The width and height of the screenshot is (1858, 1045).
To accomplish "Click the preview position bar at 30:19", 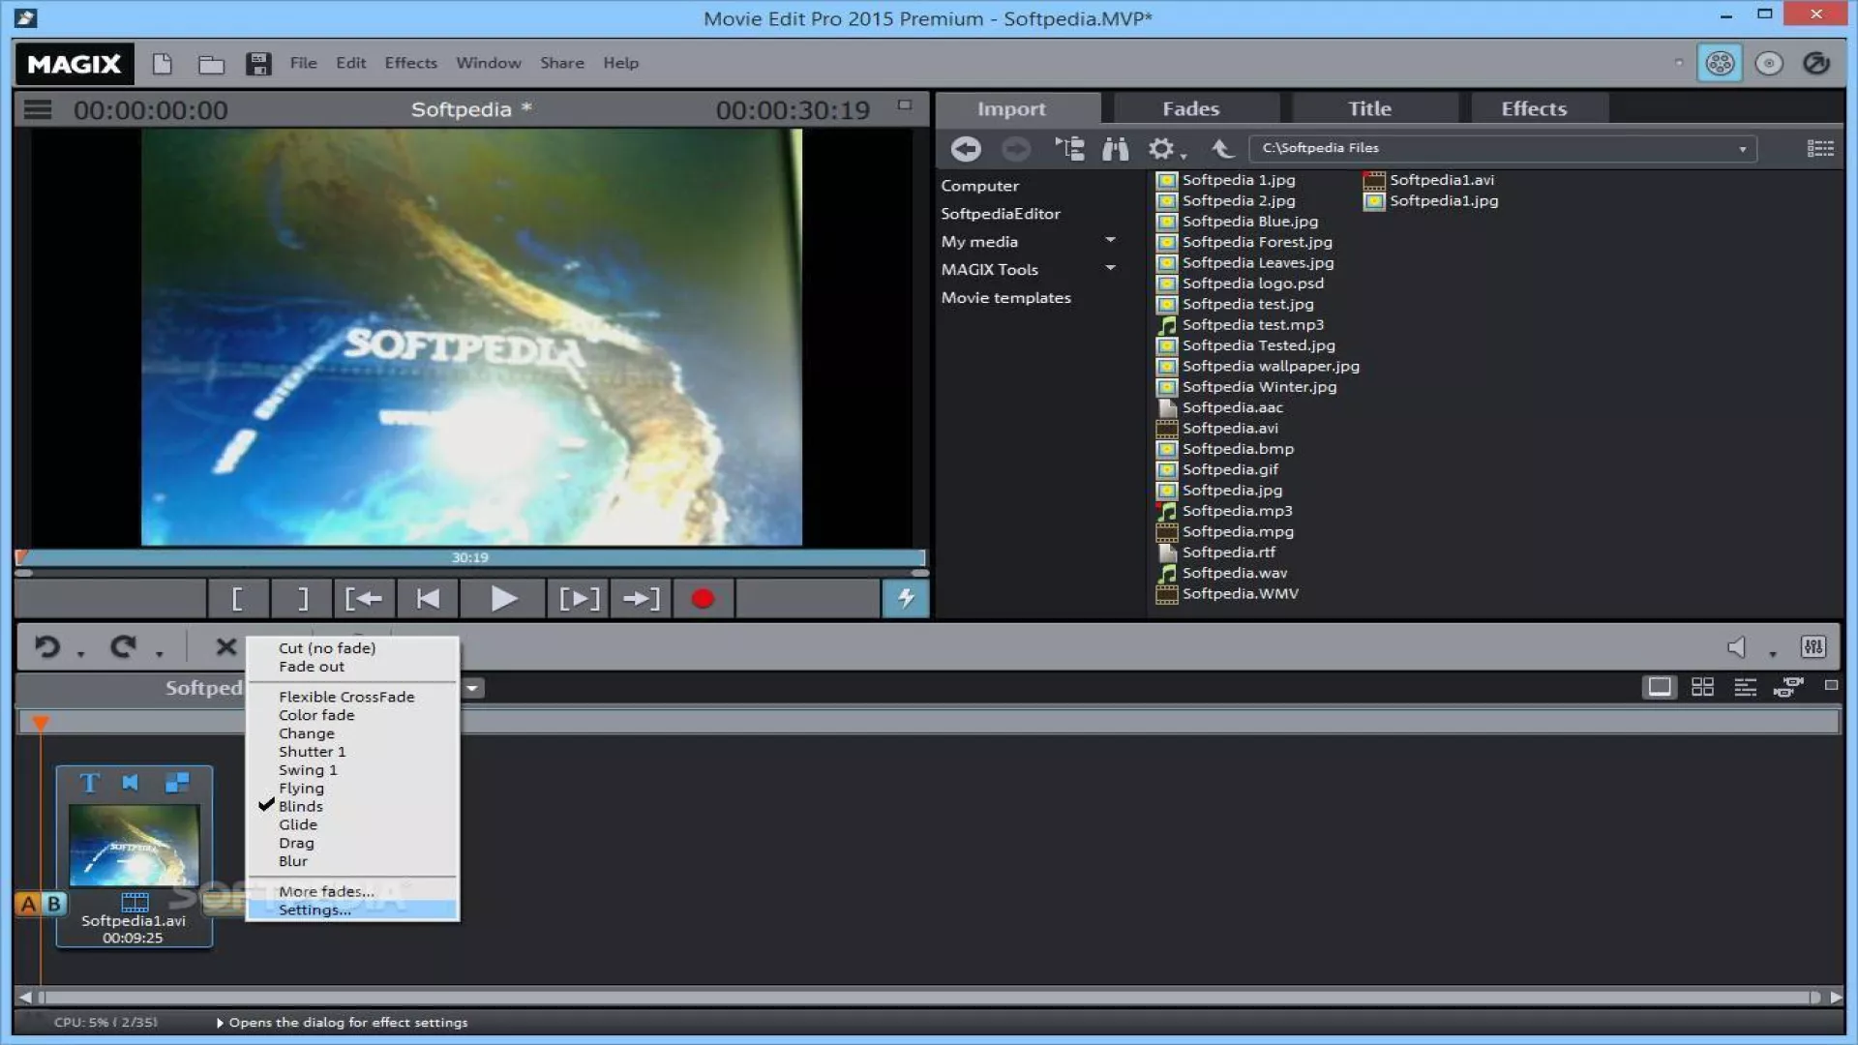I will 470,557.
